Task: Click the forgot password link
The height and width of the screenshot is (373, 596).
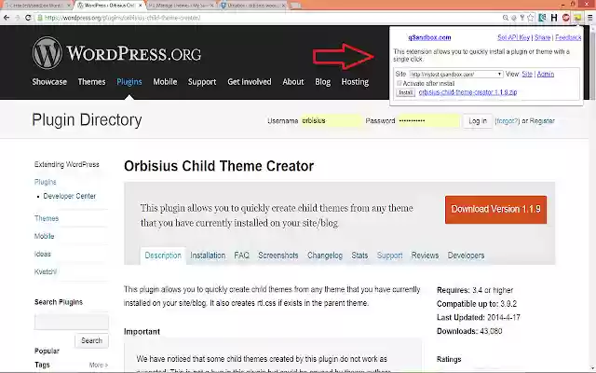Action: point(507,121)
